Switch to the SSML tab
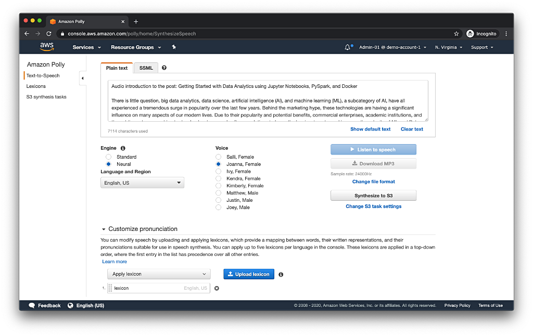Screen dimensions: 533x336 tap(146, 68)
